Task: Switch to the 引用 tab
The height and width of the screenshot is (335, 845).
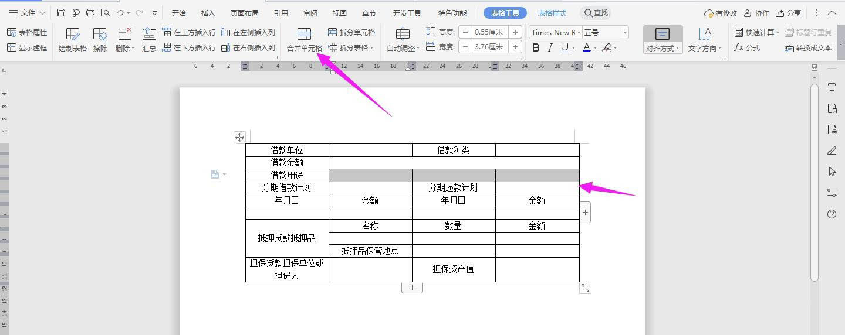Action: coord(280,13)
